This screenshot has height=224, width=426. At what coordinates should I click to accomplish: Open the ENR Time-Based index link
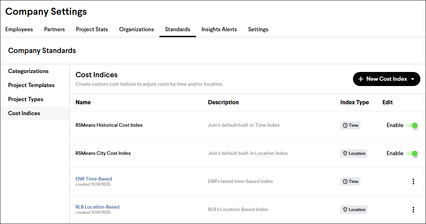[x=94, y=179]
